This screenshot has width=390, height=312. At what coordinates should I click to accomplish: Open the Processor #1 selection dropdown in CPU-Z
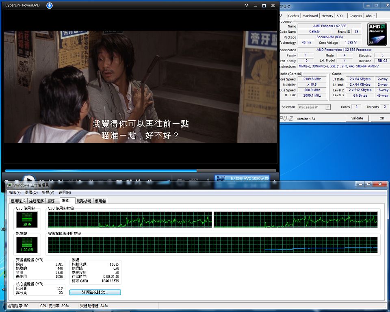314,107
